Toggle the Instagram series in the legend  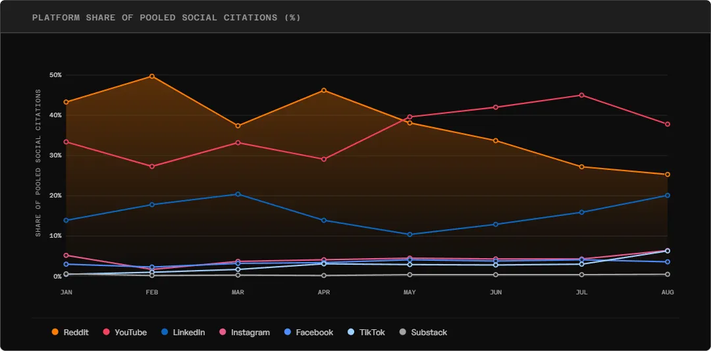tap(244, 333)
